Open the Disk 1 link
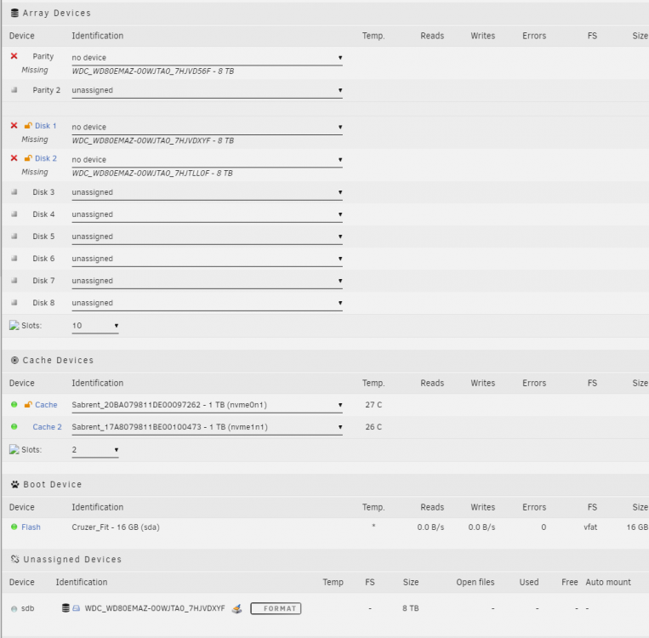 click(46, 125)
